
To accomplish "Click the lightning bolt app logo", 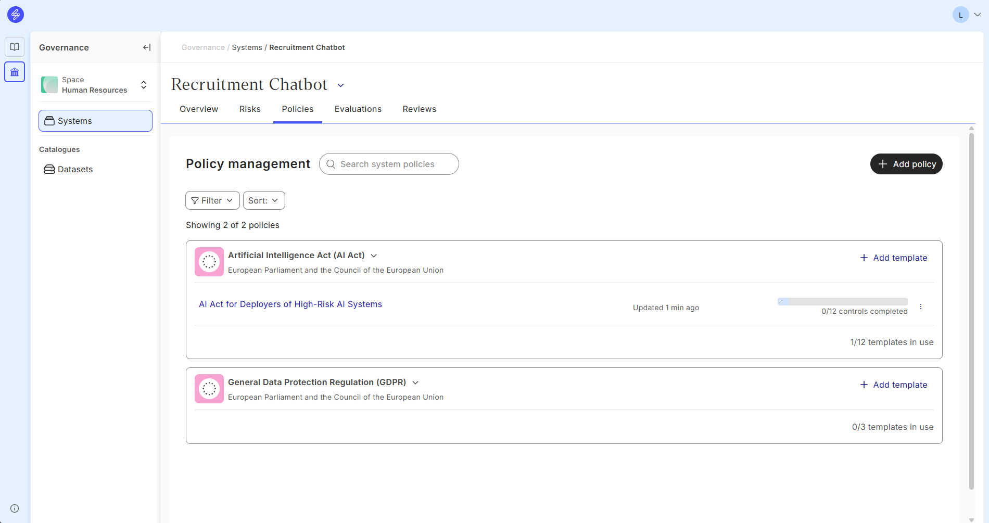I will point(16,15).
